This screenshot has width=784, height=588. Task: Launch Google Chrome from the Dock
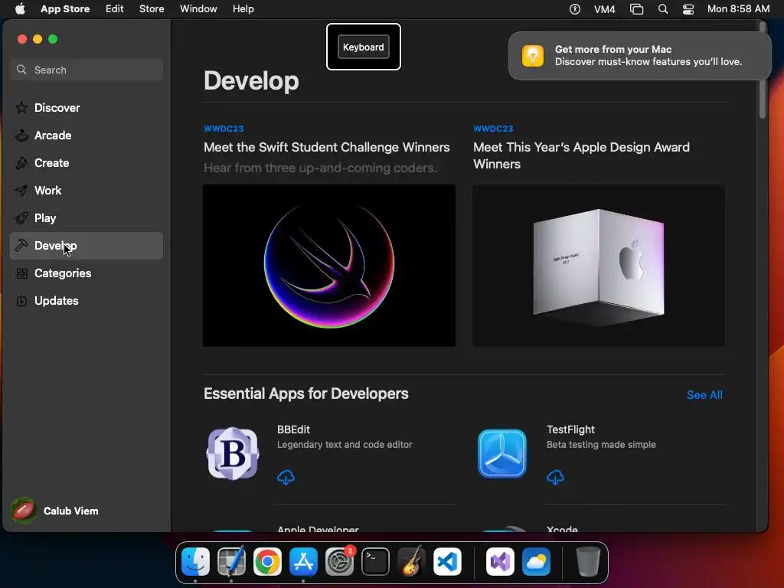pyautogui.click(x=267, y=561)
